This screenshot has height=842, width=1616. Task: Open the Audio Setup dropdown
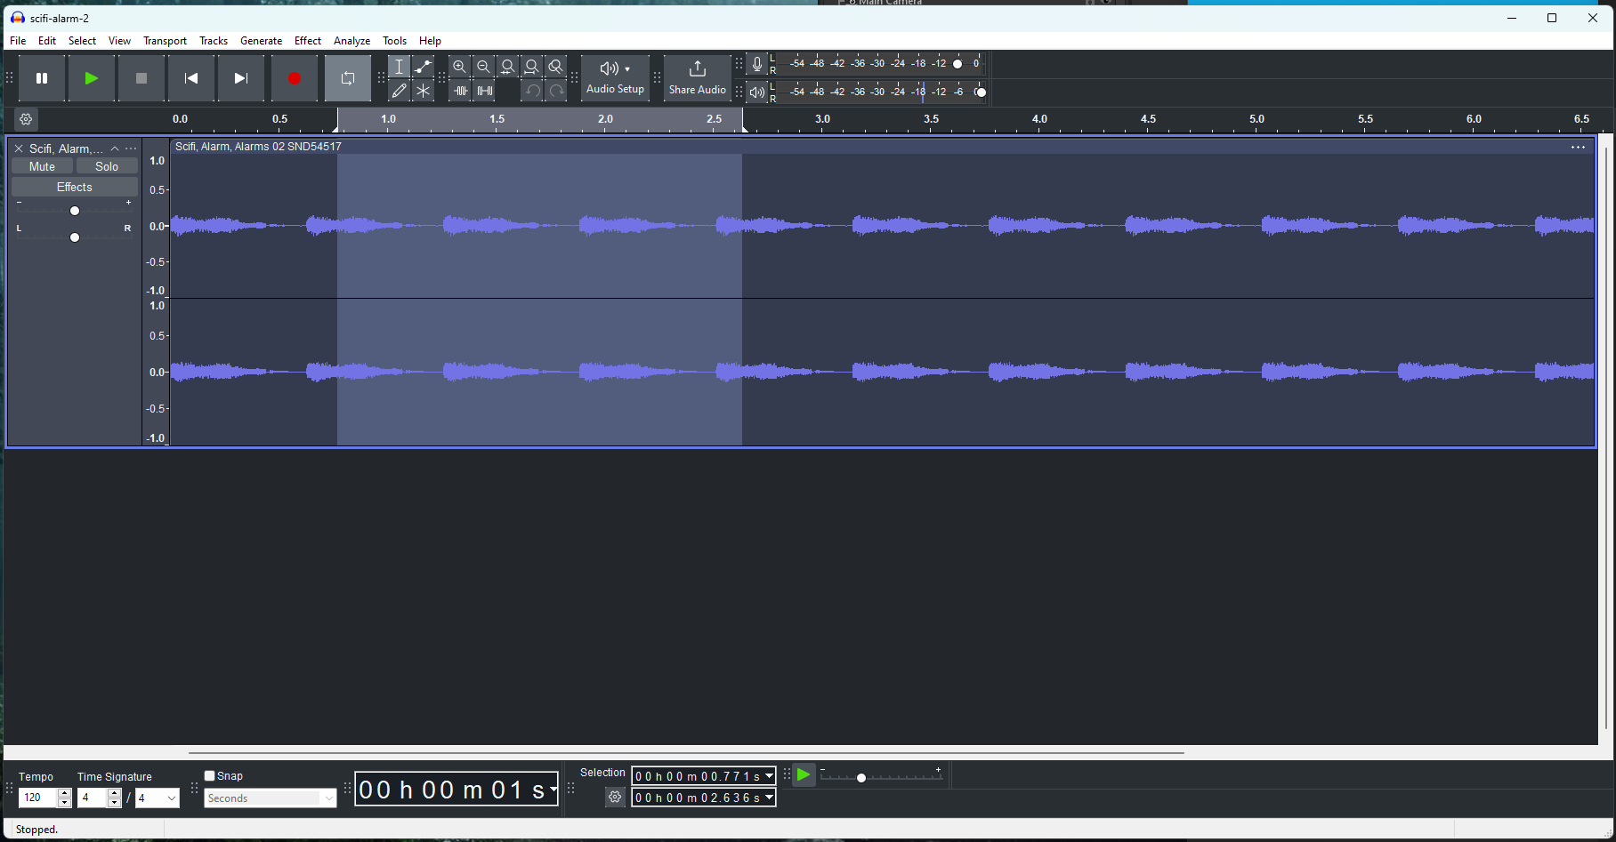(x=615, y=77)
